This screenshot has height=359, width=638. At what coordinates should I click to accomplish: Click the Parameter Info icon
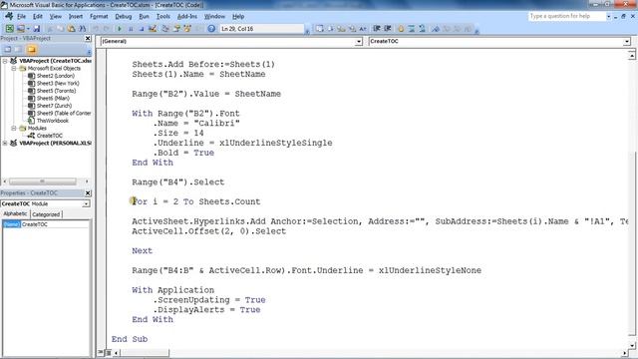352,29
